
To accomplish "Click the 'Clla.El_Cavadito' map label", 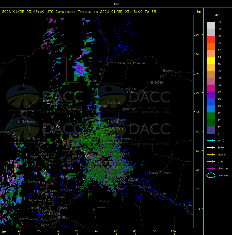I will pyautogui.click(x=141, y=92).
